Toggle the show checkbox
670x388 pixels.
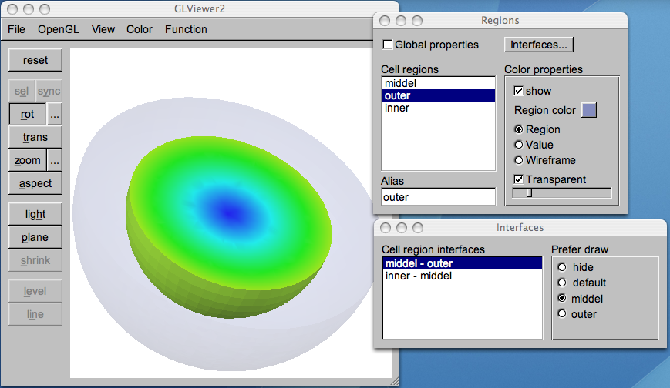point(518,91)
